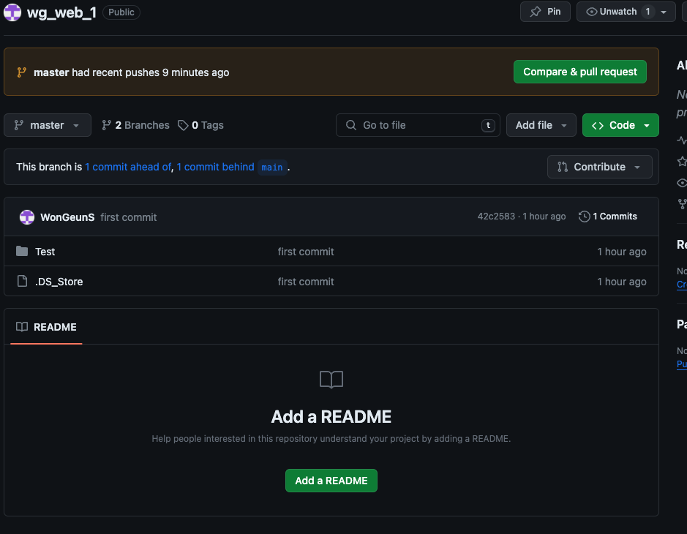This screenshot has width=687, height=534.
Task: Select the README tab
Action: [46, 327]
